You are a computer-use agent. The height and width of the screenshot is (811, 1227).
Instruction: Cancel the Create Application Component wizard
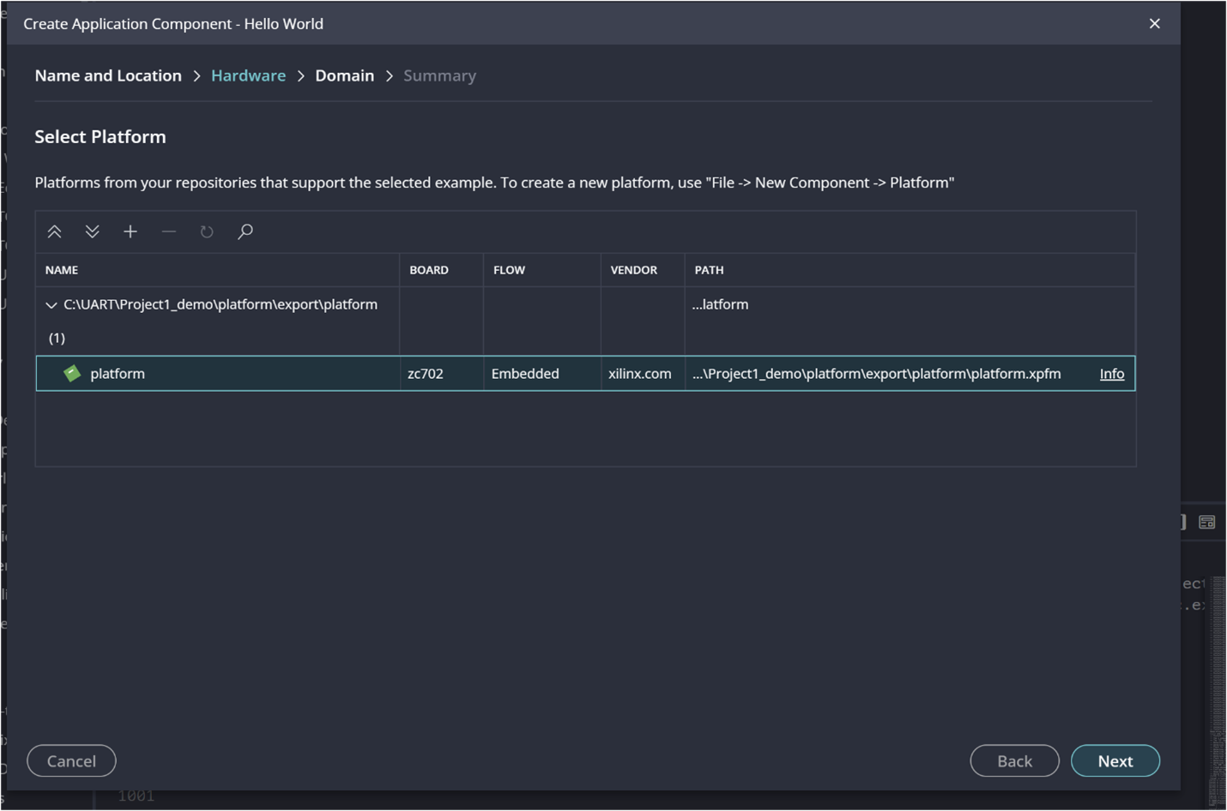(71, 760)
